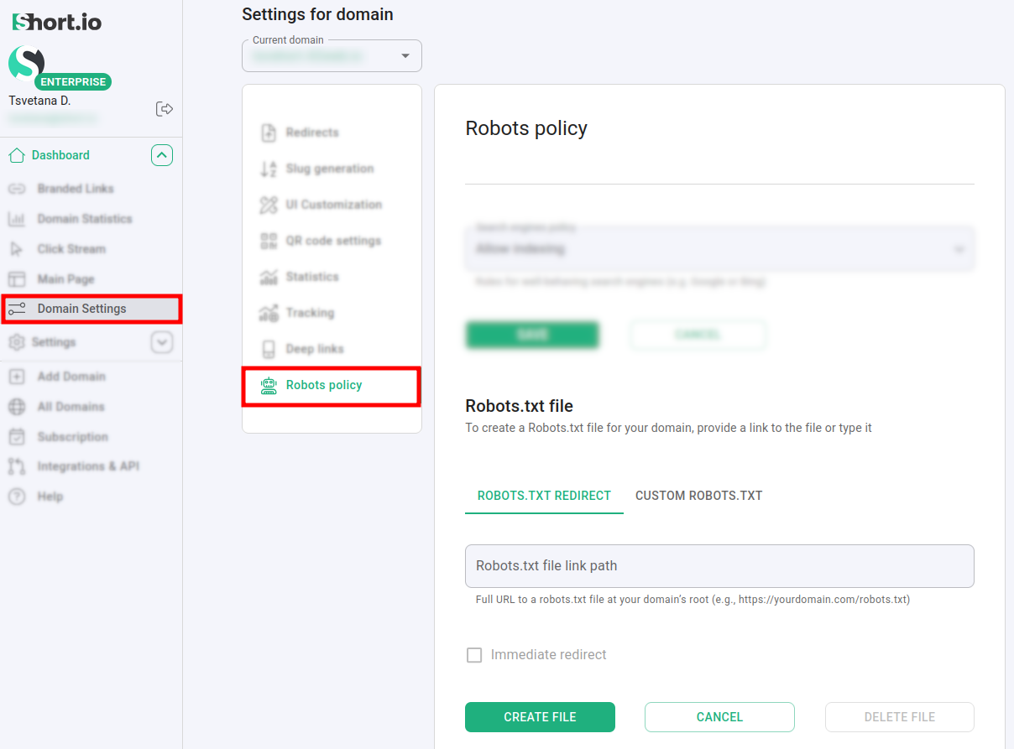Click the All Domains globe icon
1014x749 pixels.
(17, 407)
